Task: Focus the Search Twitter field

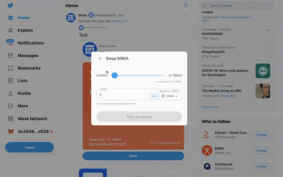Action: click(236, 6)
